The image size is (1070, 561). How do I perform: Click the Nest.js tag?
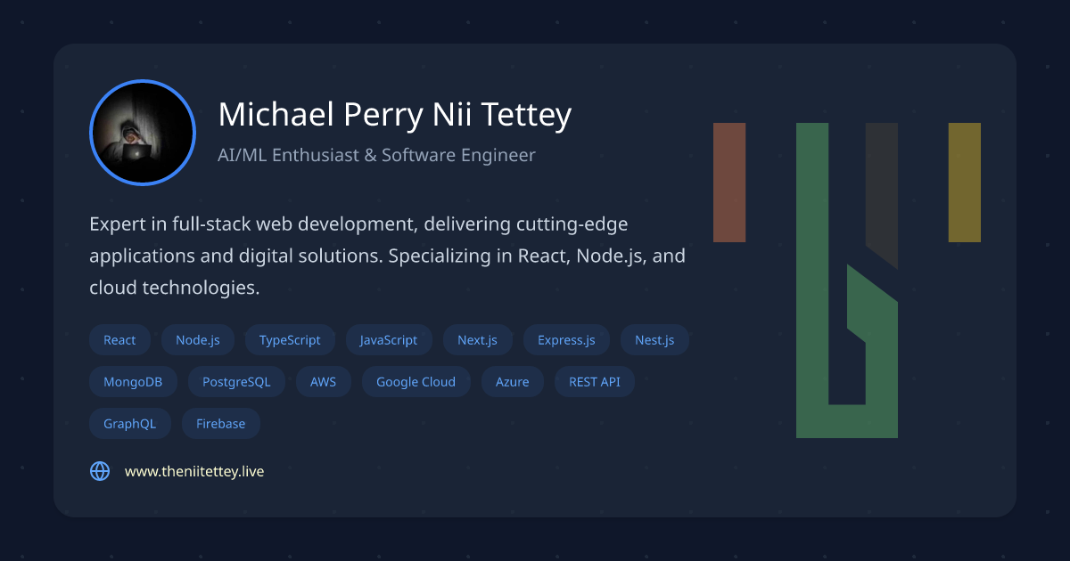[x=654, y=340]
